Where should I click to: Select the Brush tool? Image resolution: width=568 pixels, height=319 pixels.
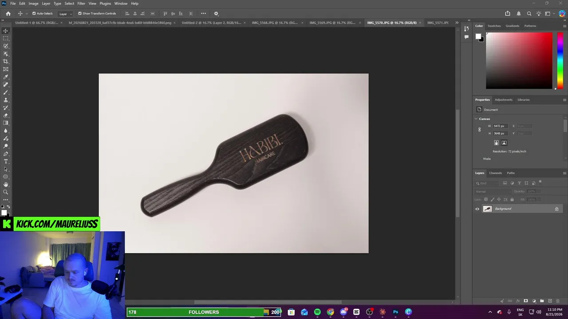(6, 92)
